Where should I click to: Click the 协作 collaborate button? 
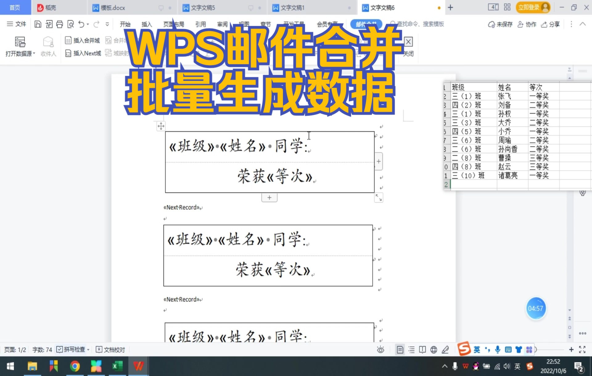point(527,24)
